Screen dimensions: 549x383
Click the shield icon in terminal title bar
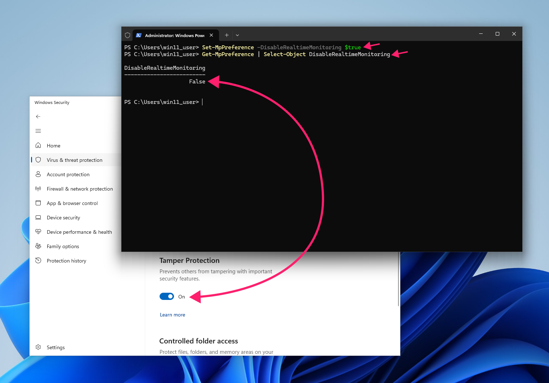click(128, 35)
